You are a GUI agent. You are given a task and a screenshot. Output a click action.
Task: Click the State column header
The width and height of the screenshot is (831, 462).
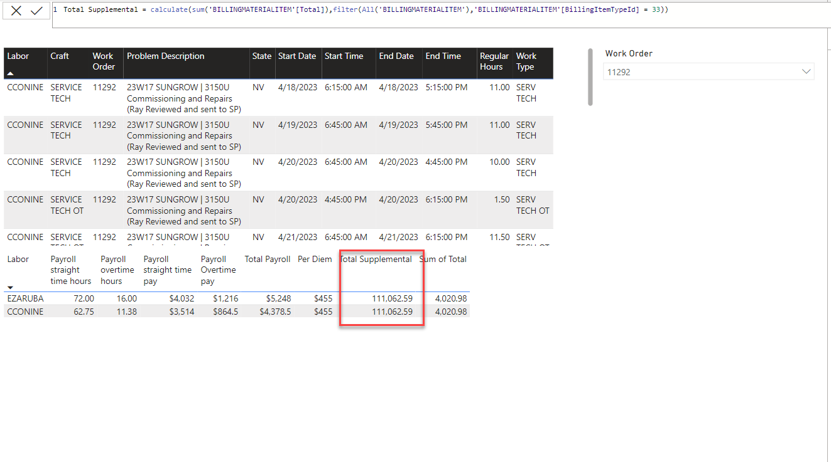coord(262,56)
